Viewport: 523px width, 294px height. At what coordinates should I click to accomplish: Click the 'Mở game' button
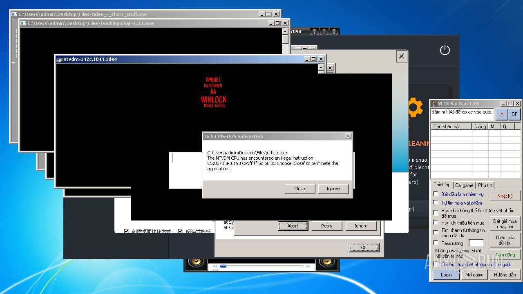pos(474,275)
